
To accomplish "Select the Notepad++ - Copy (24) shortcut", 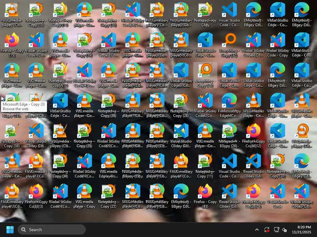I will pyautogui.click(x=181, y=105).
